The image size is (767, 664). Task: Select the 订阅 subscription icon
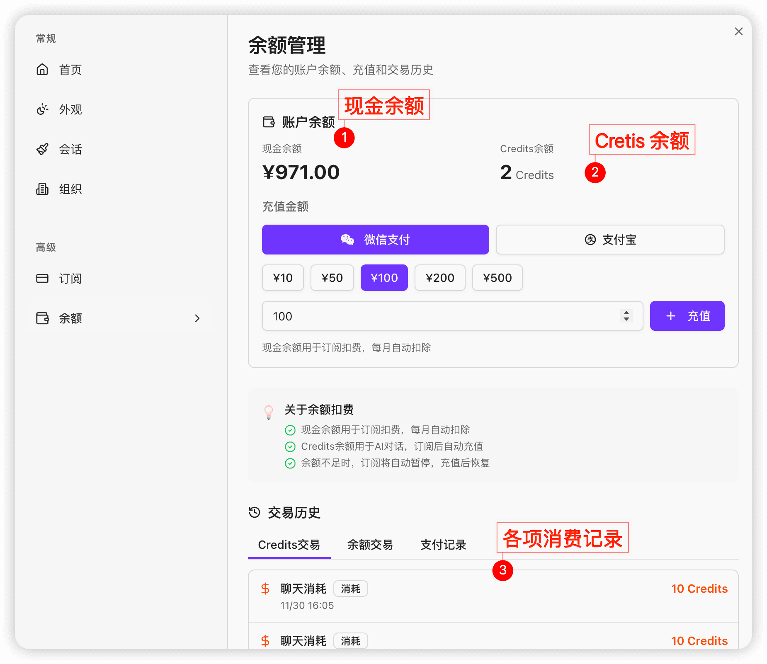[x=43, y=279]
